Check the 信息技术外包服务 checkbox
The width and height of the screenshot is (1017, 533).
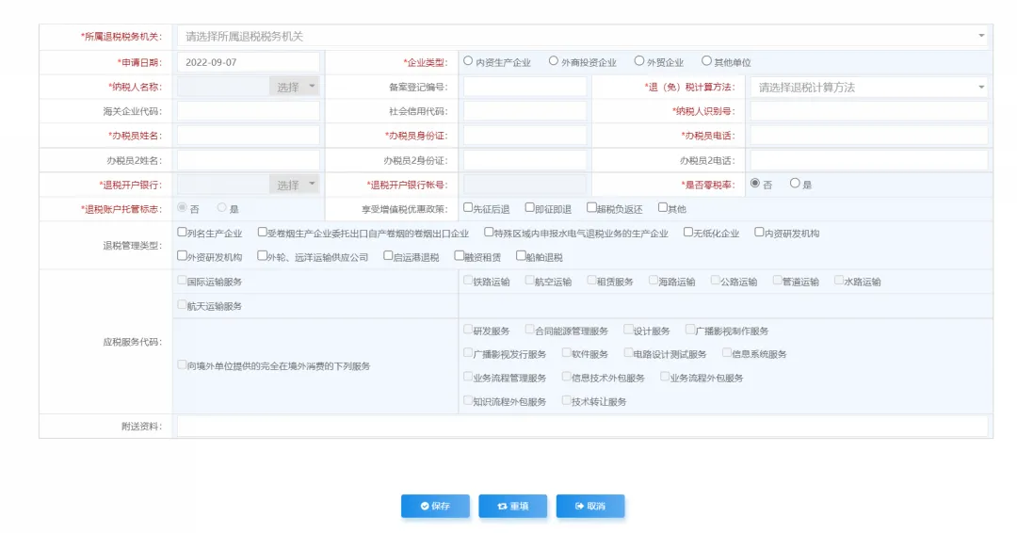click(x=566, y=377)
